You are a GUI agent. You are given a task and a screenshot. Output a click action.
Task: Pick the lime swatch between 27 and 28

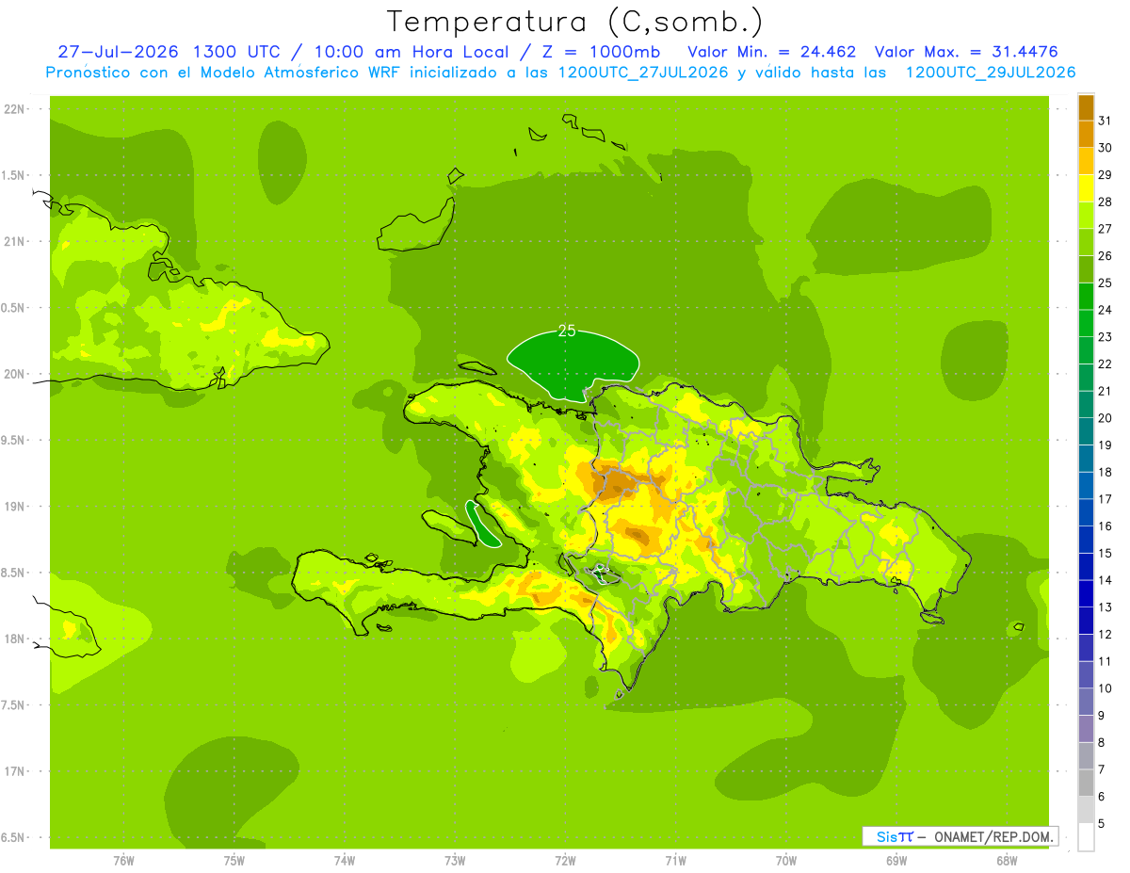(x=1086, y=215)
